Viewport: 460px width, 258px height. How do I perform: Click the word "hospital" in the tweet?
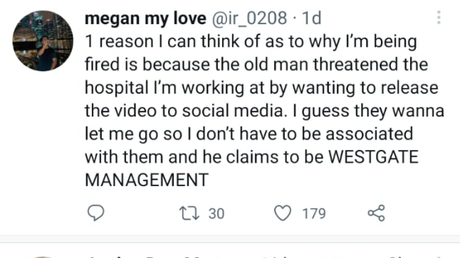click(117, 87)
